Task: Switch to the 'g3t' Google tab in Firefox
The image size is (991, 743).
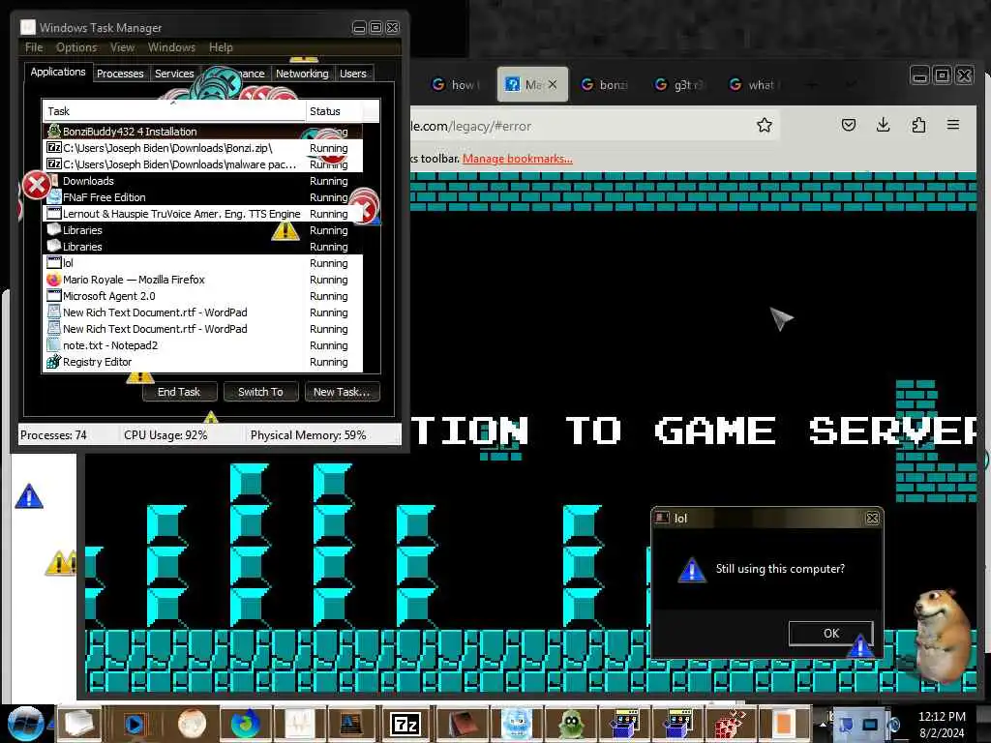Action: pyautogui.click(x=680, y=84)
